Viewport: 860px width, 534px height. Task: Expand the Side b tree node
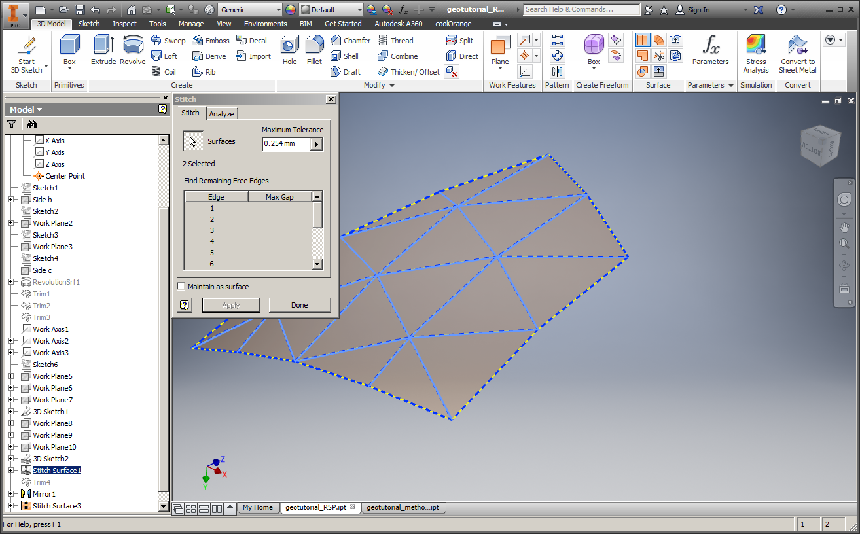(10, 200)
